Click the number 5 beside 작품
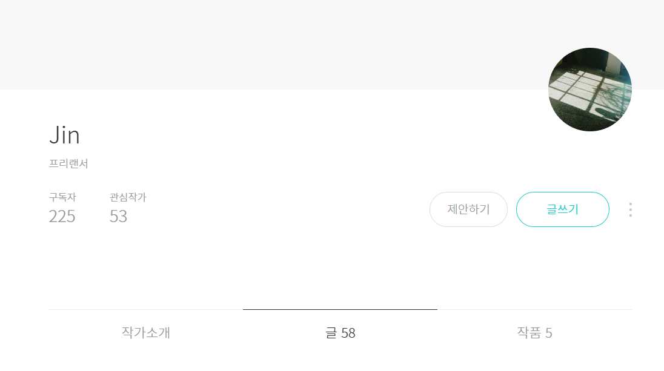 point(548,333)
